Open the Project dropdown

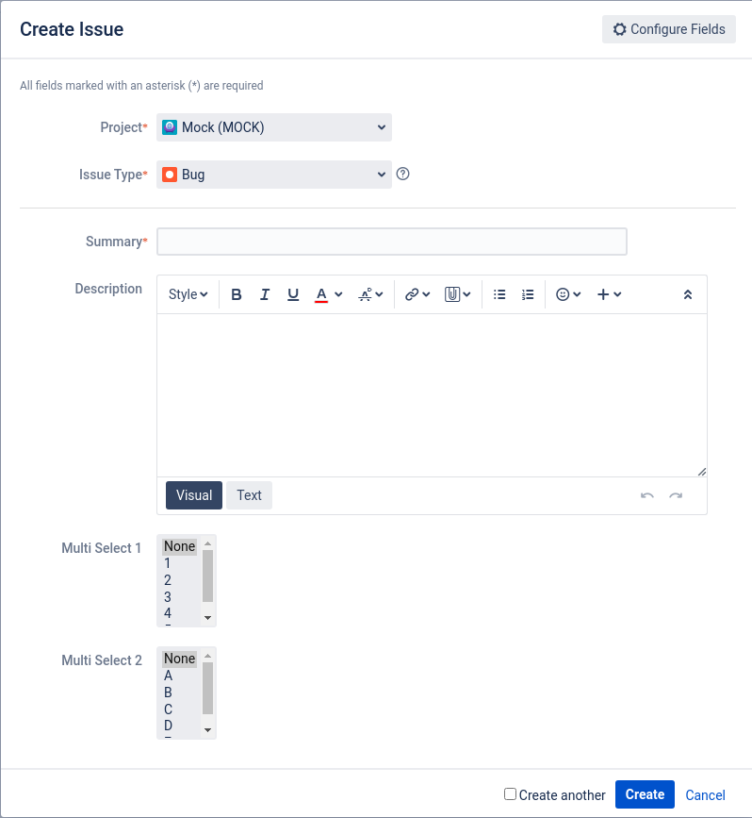274,127
